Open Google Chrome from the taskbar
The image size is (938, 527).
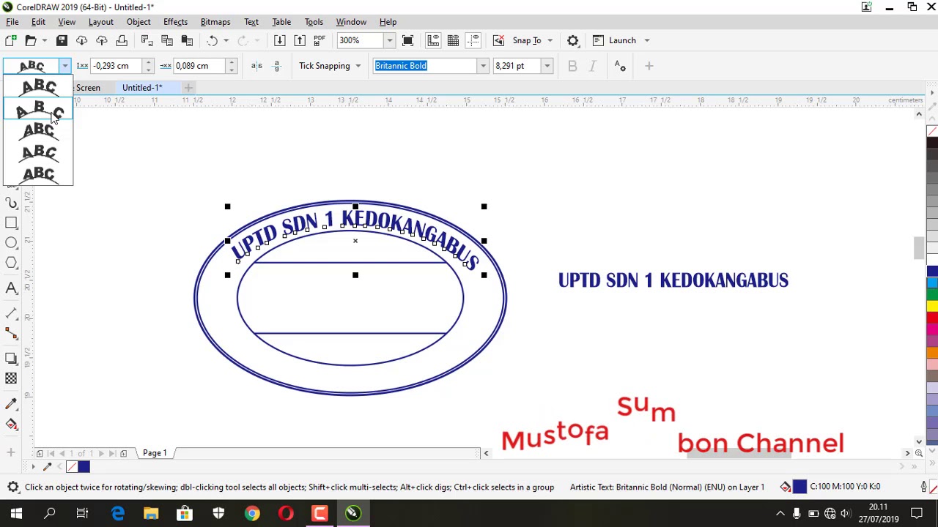[x=252, y=513]
